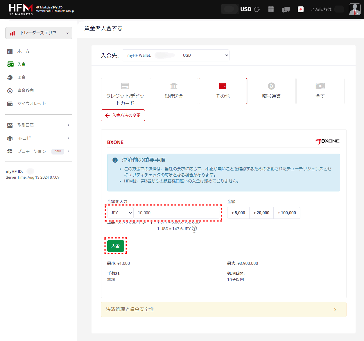Image resolution: width=364 pixels, height=341 pixels.
Task: Open マイウォレット in the sidebar
Action: tap(32, 104)
